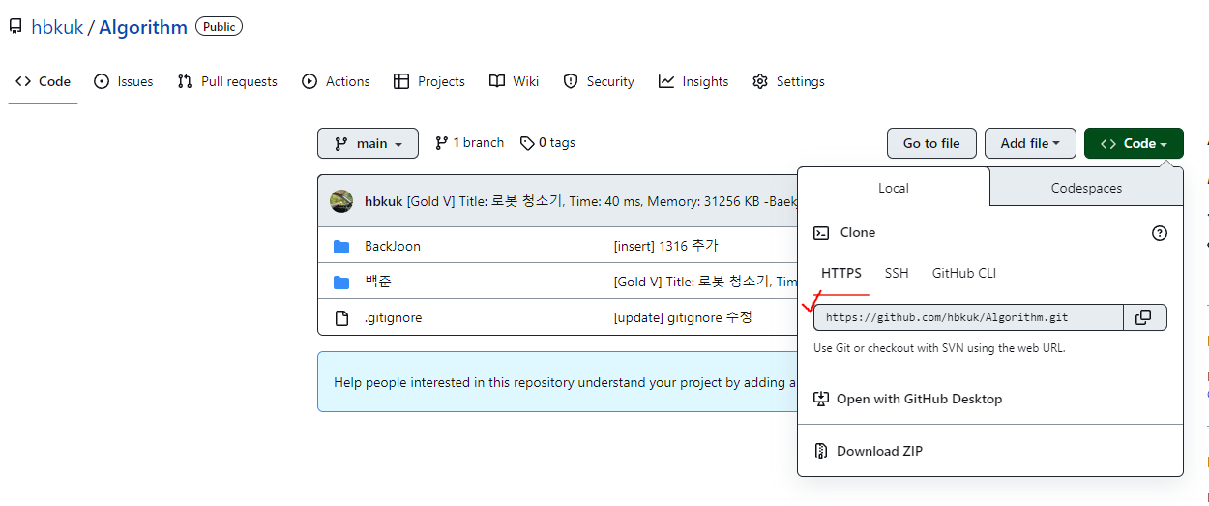Image resolution: width=1209 pixels, height=506 pixels.
Task: Click the .gitignore file icon
Action: (x=341, y=317)
